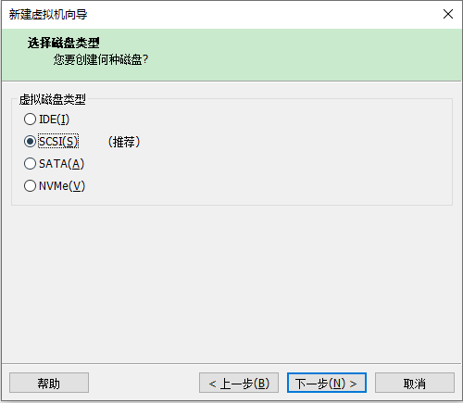
Task: Click the NVMe(V) text label
Action: (x=62, y=186)
